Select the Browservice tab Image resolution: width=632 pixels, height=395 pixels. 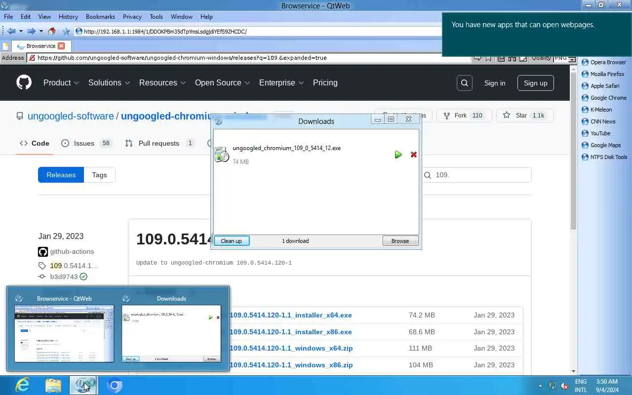tap(40, 46)
